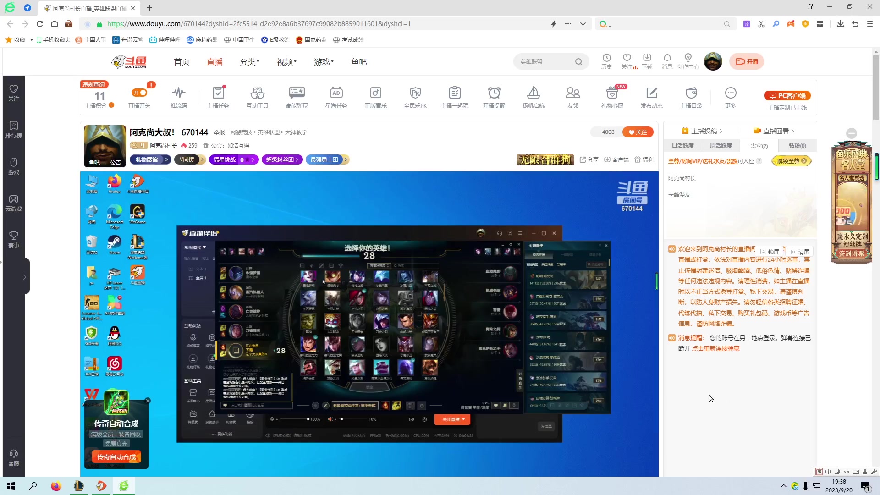Open 礼物心愿 gift icon
880x495 pixels.
612,93
